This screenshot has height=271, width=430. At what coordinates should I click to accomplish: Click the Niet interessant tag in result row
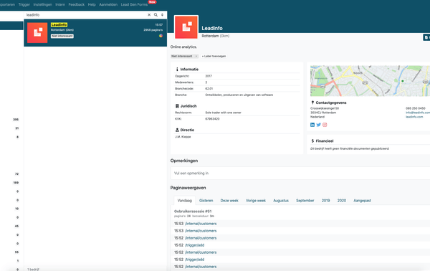(x=62, y=36)
